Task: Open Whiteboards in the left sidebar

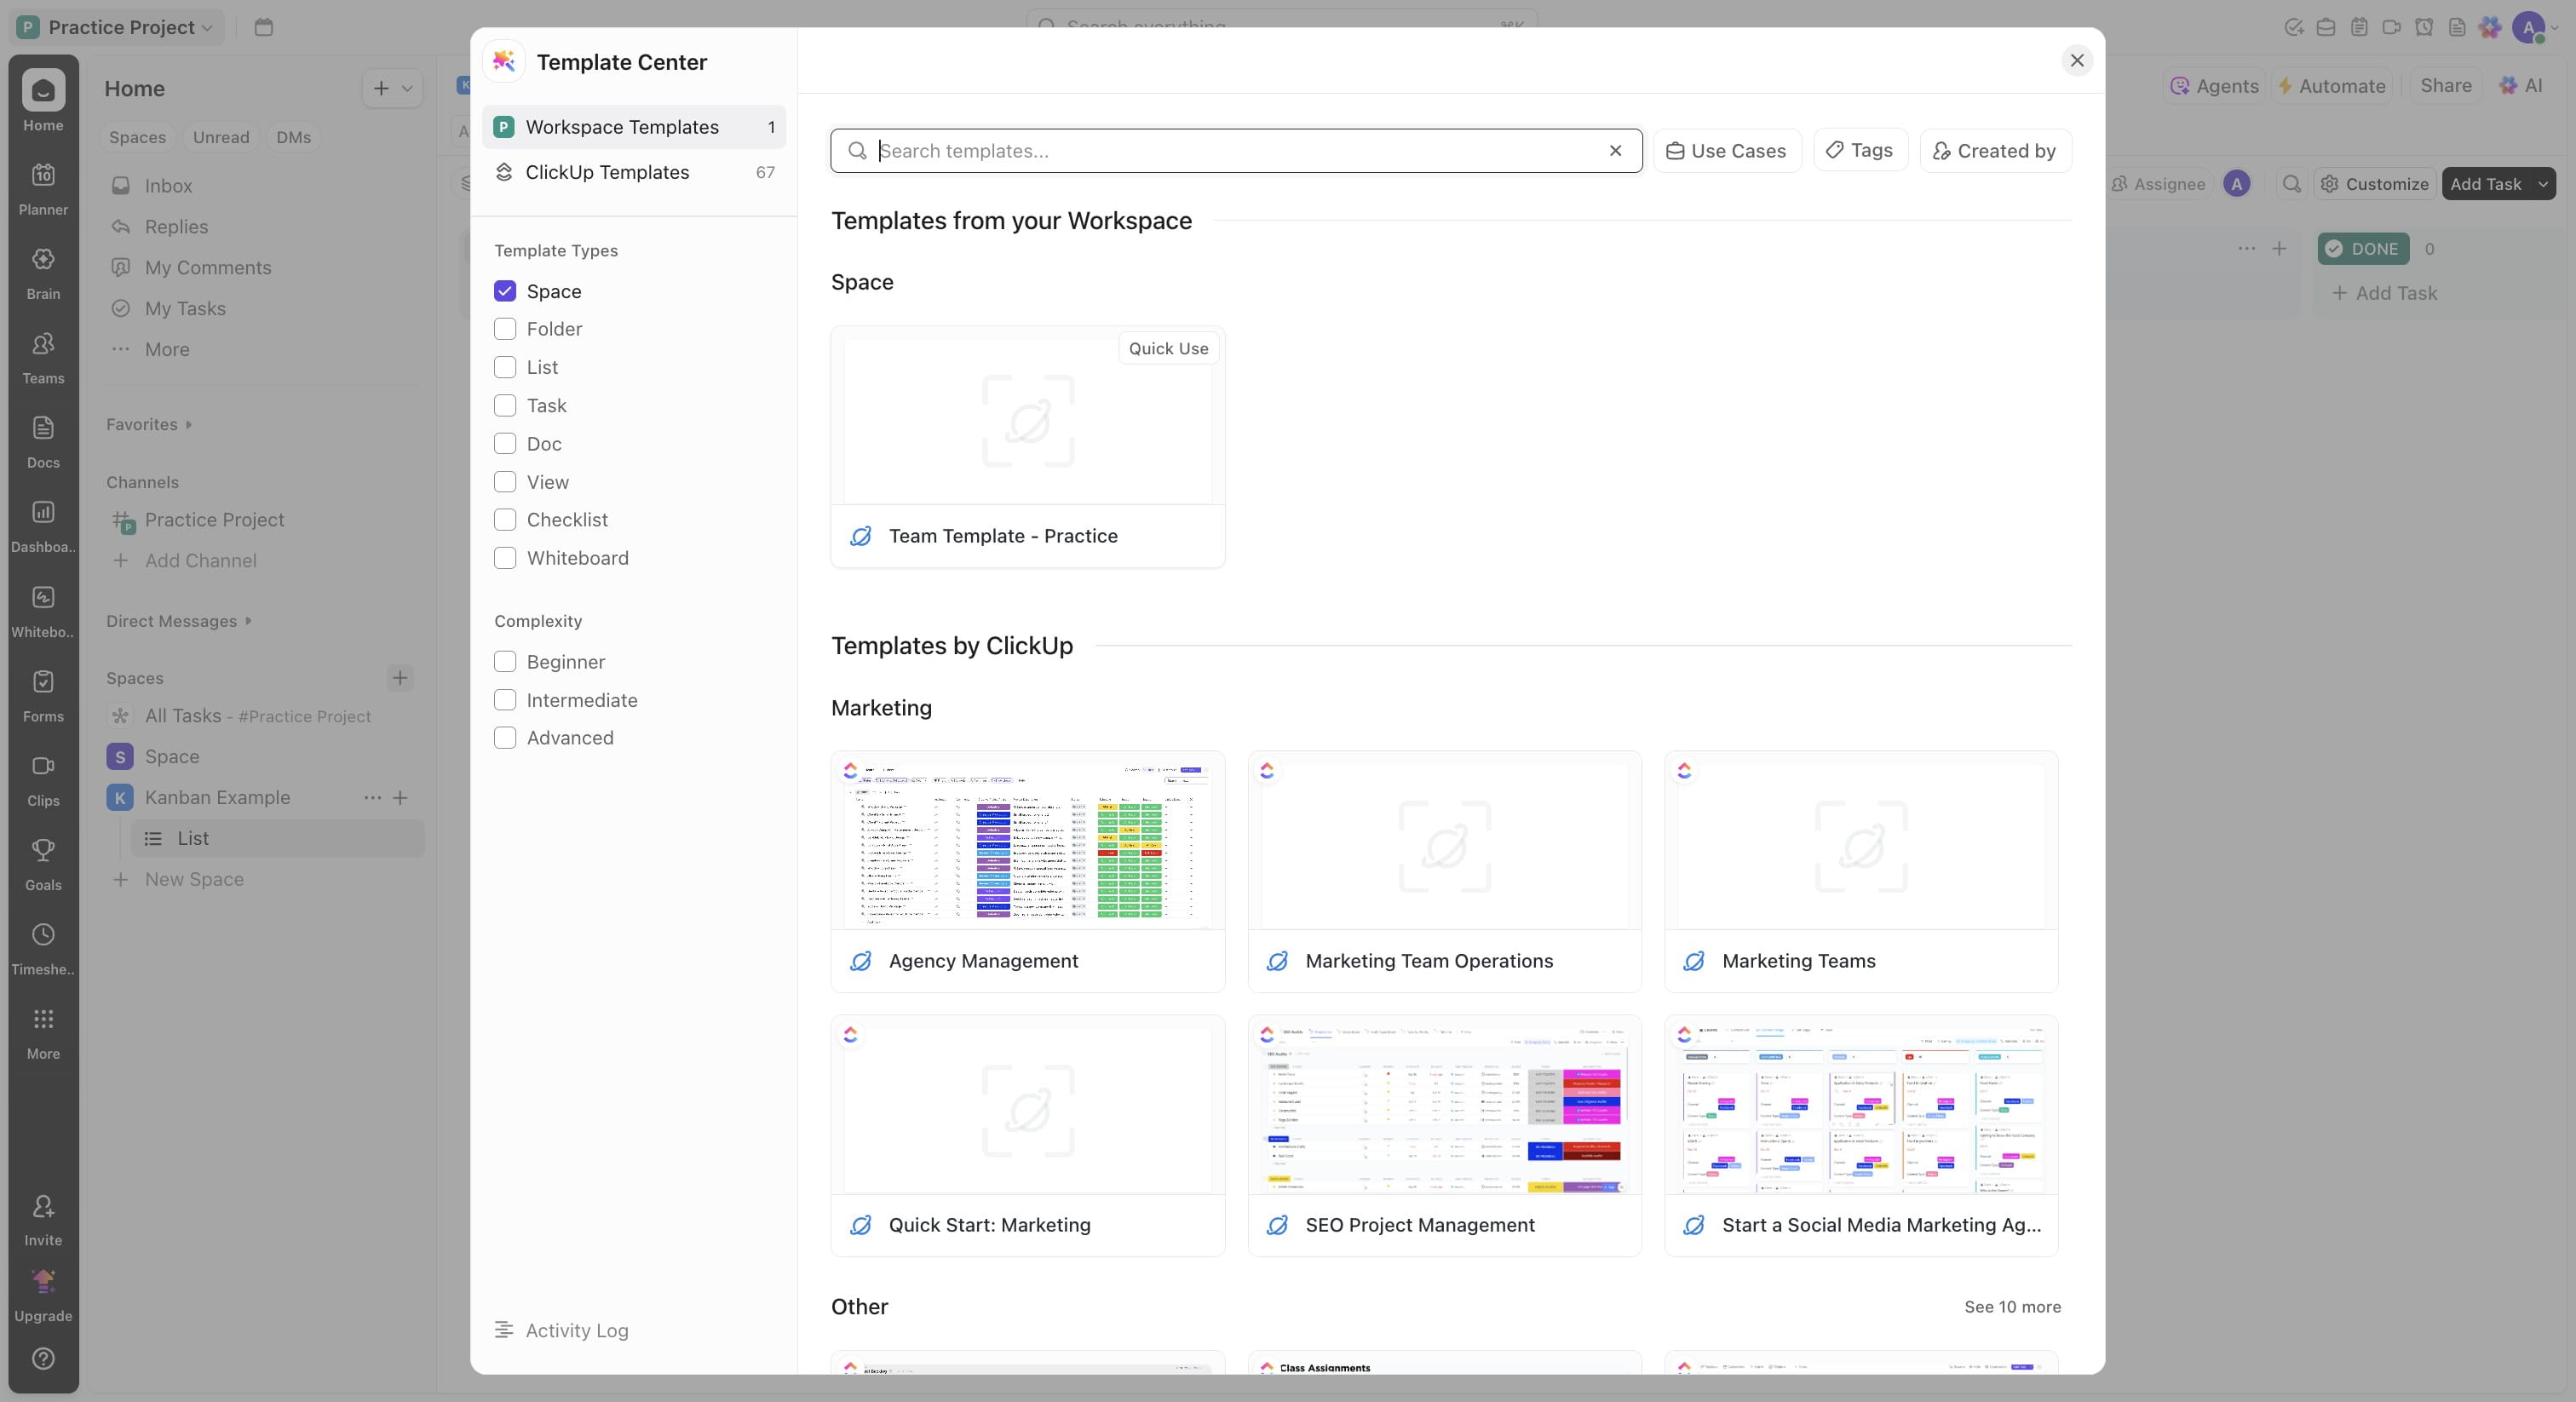Action: point(43,610)
